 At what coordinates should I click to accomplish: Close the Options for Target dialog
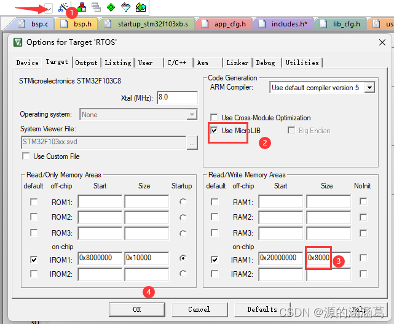coord(382,42)
